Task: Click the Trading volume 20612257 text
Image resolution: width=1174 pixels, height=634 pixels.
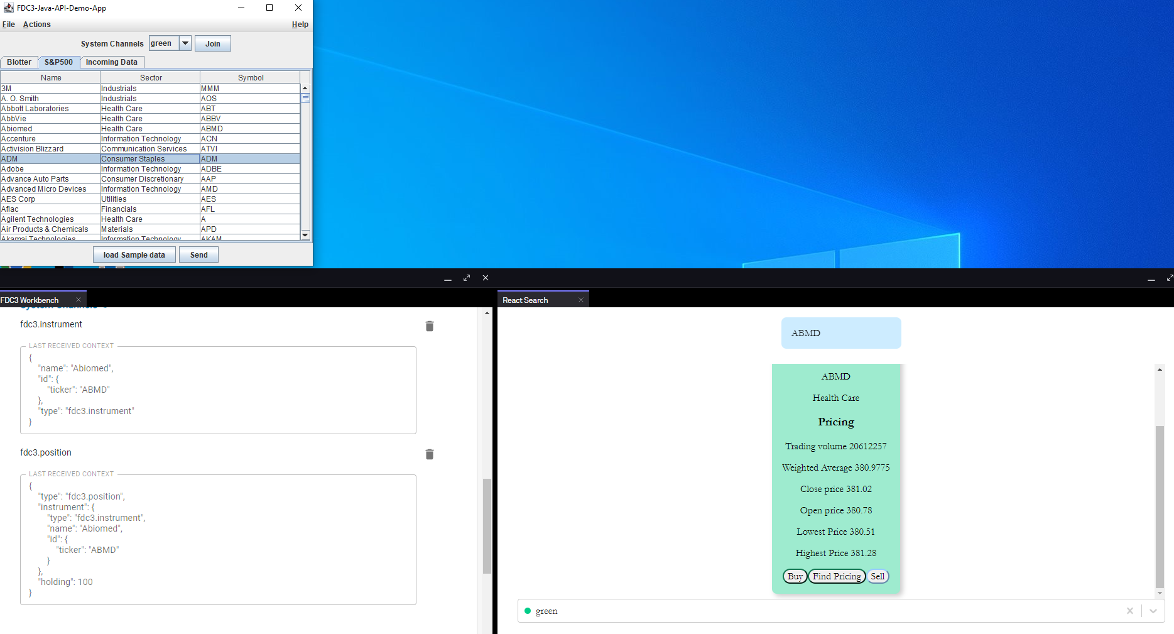Action: [x=836, y=446]
